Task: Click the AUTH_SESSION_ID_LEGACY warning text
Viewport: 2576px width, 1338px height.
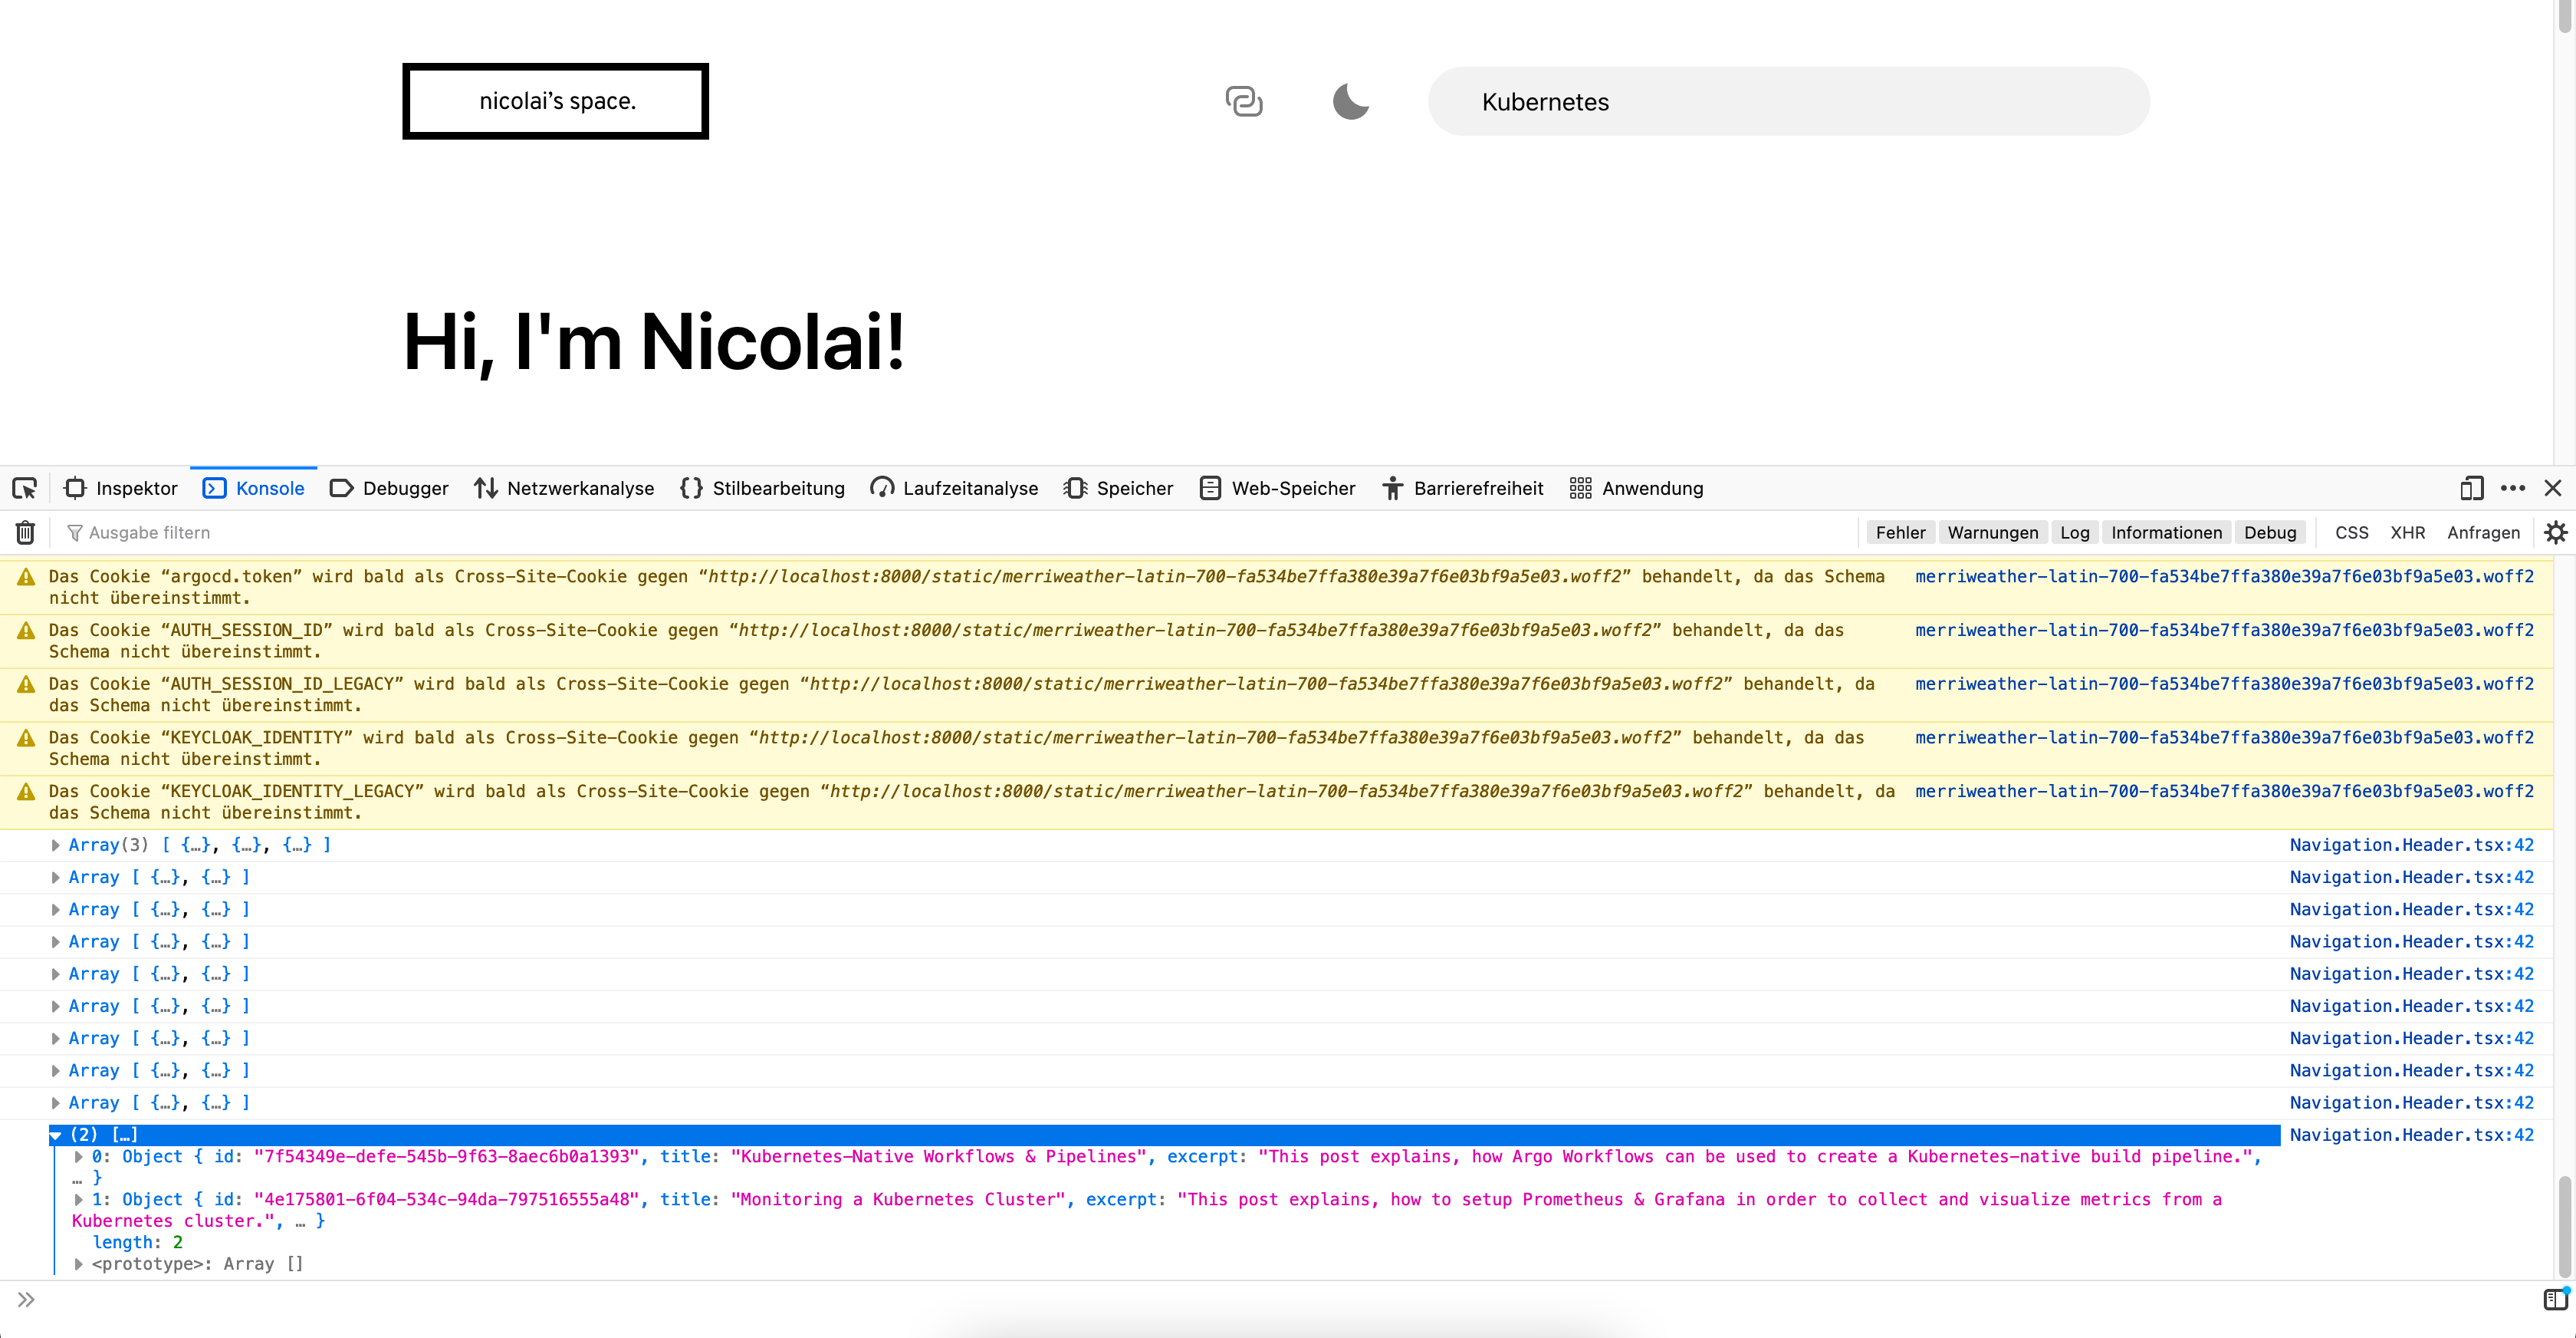Action: point(961,694)
